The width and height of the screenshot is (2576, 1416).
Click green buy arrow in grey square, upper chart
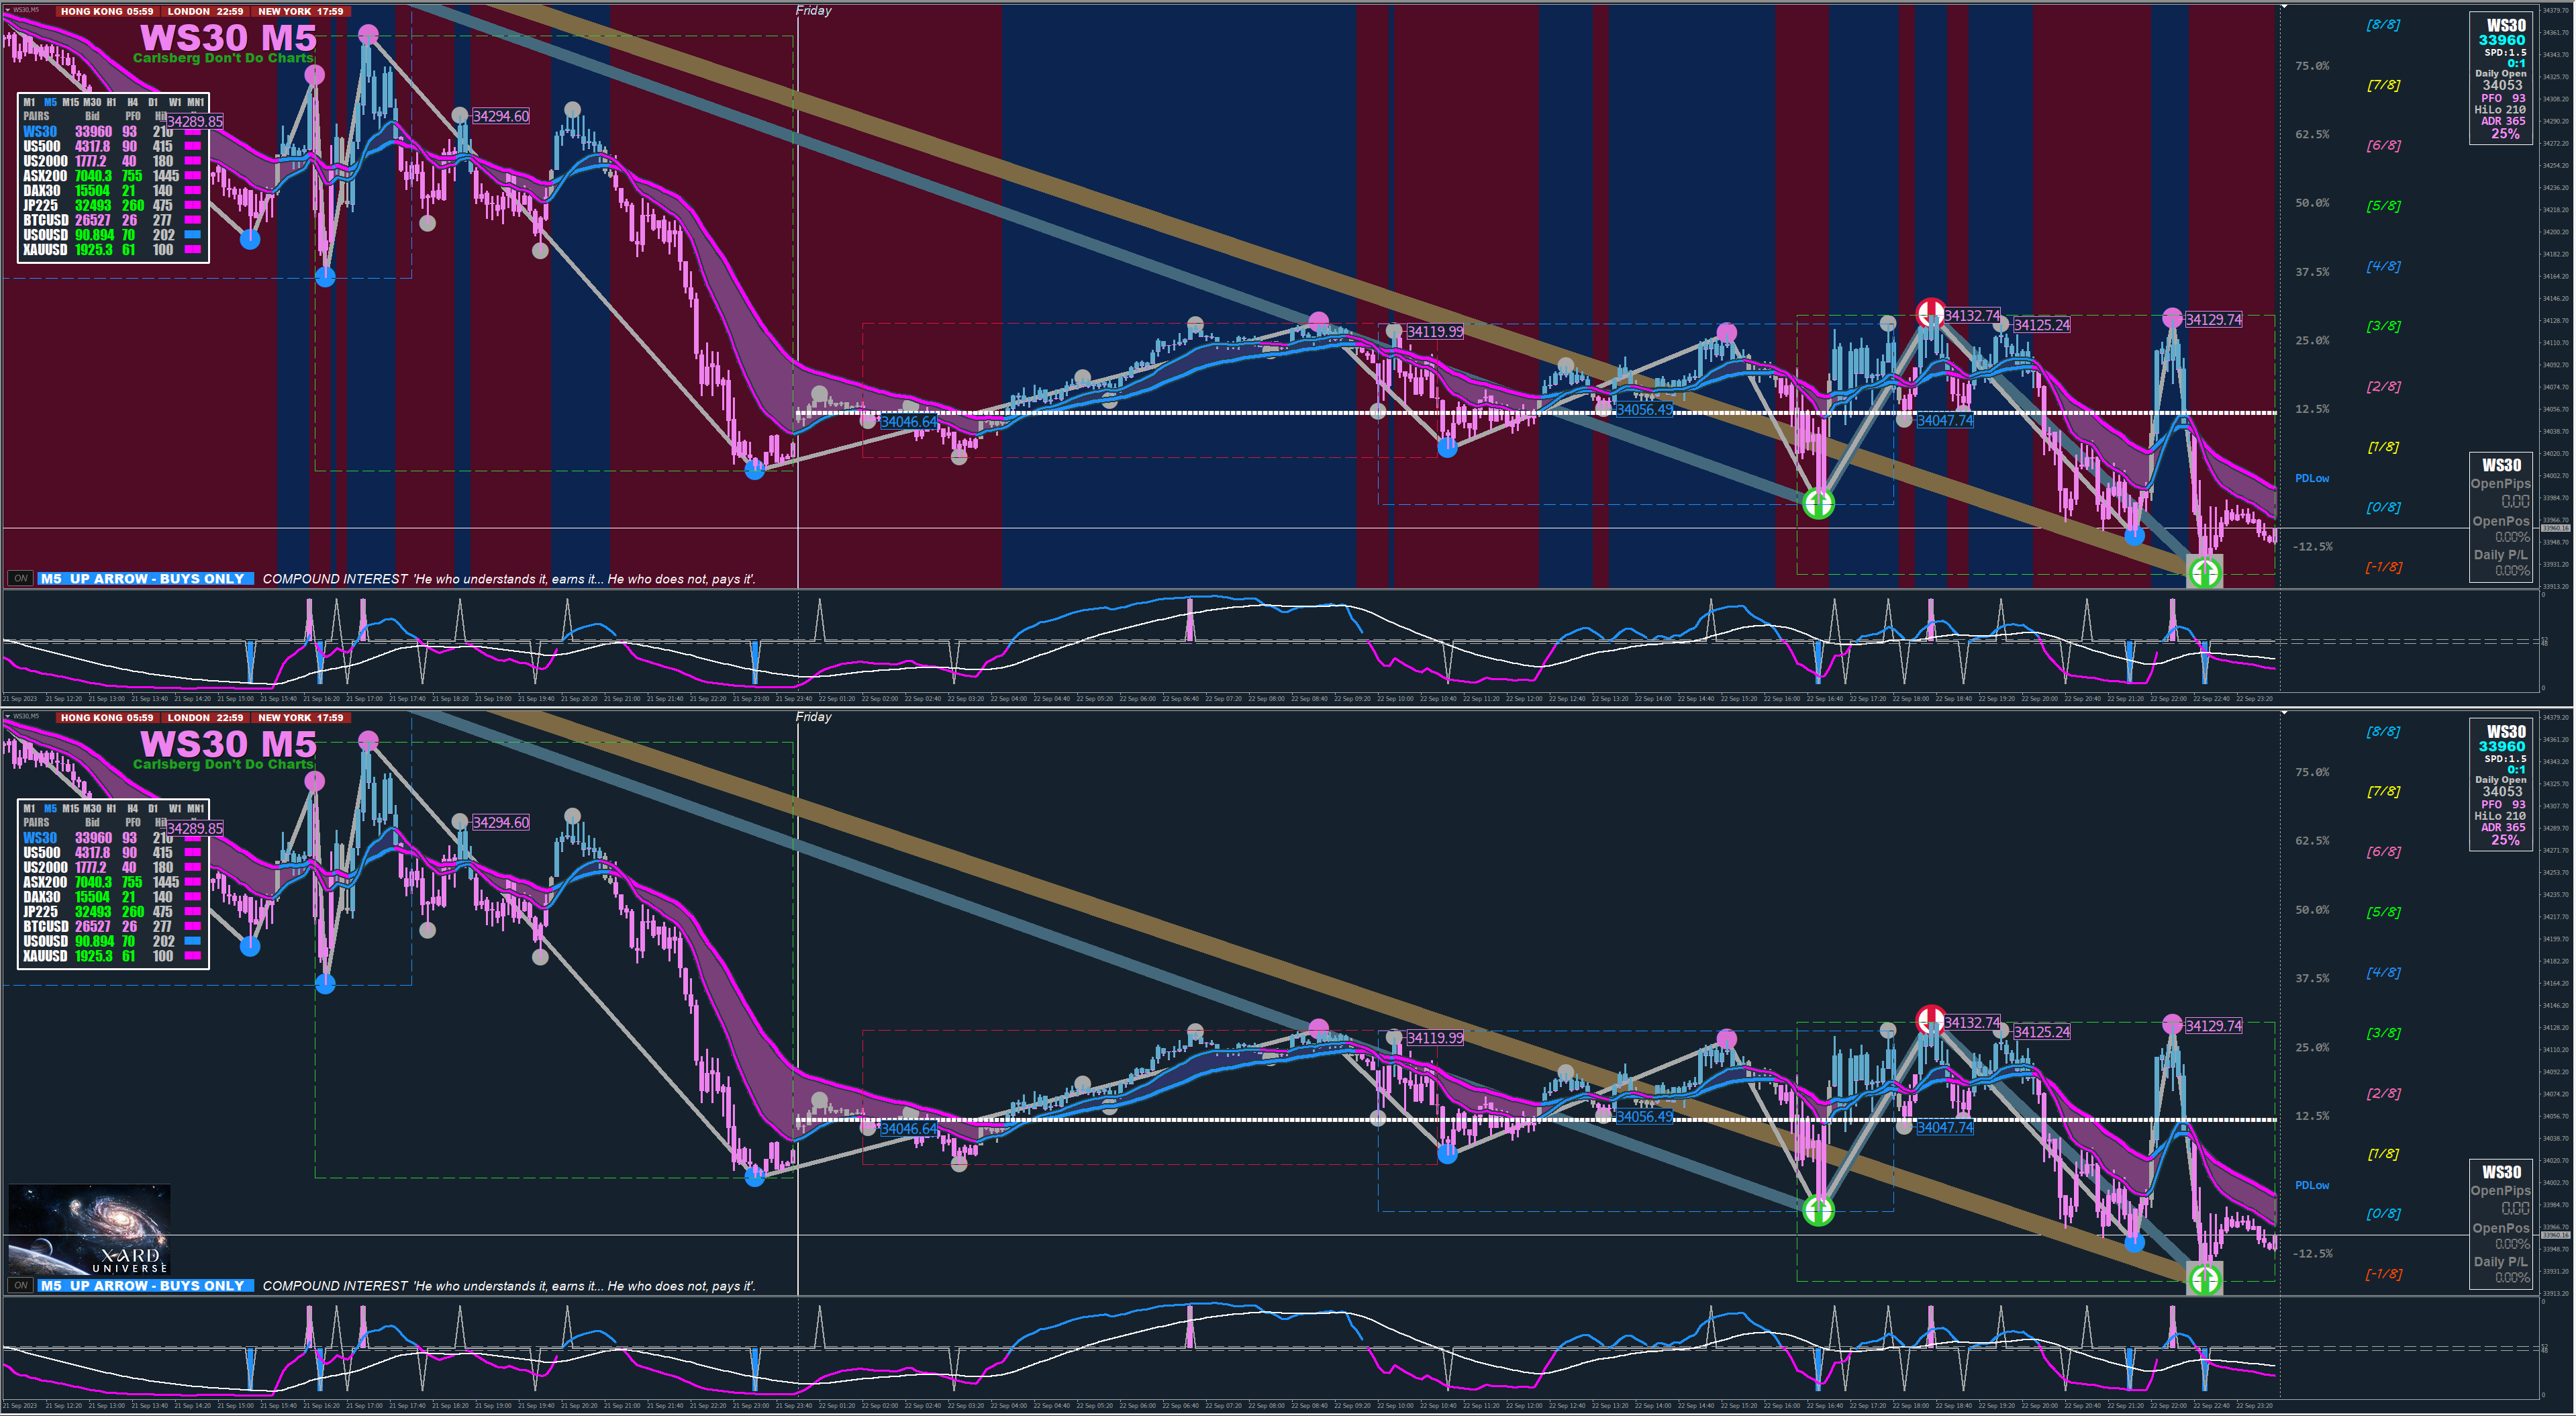(x=2205, y=572)
